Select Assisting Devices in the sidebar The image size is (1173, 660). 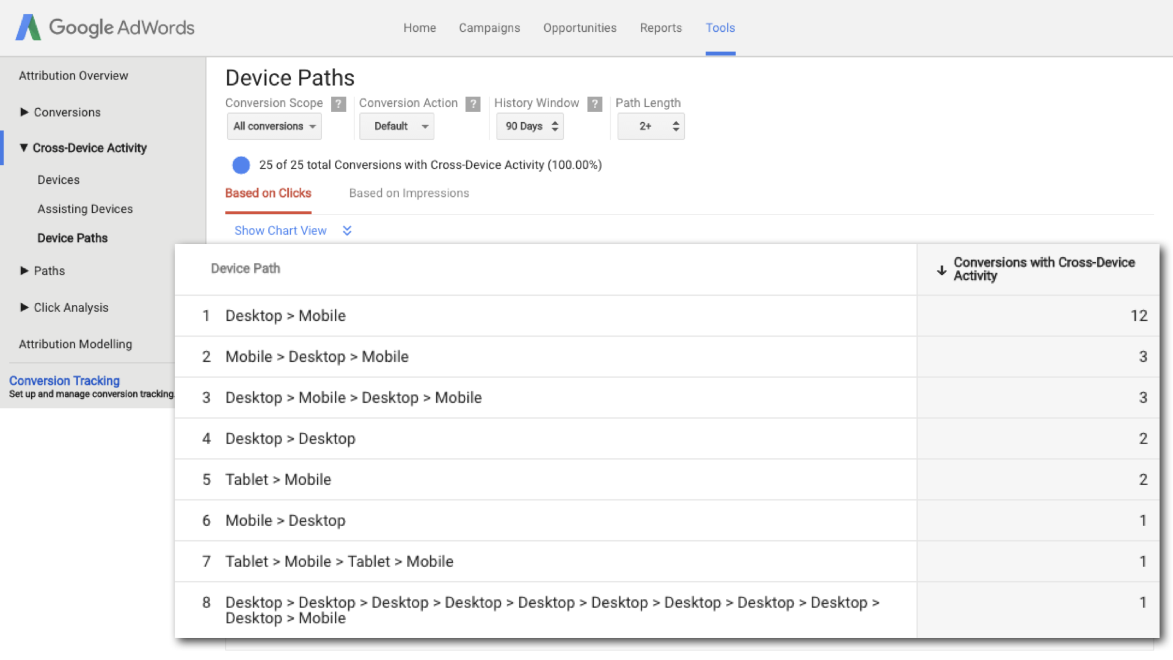pyautogui.click(x=85, y=208)
